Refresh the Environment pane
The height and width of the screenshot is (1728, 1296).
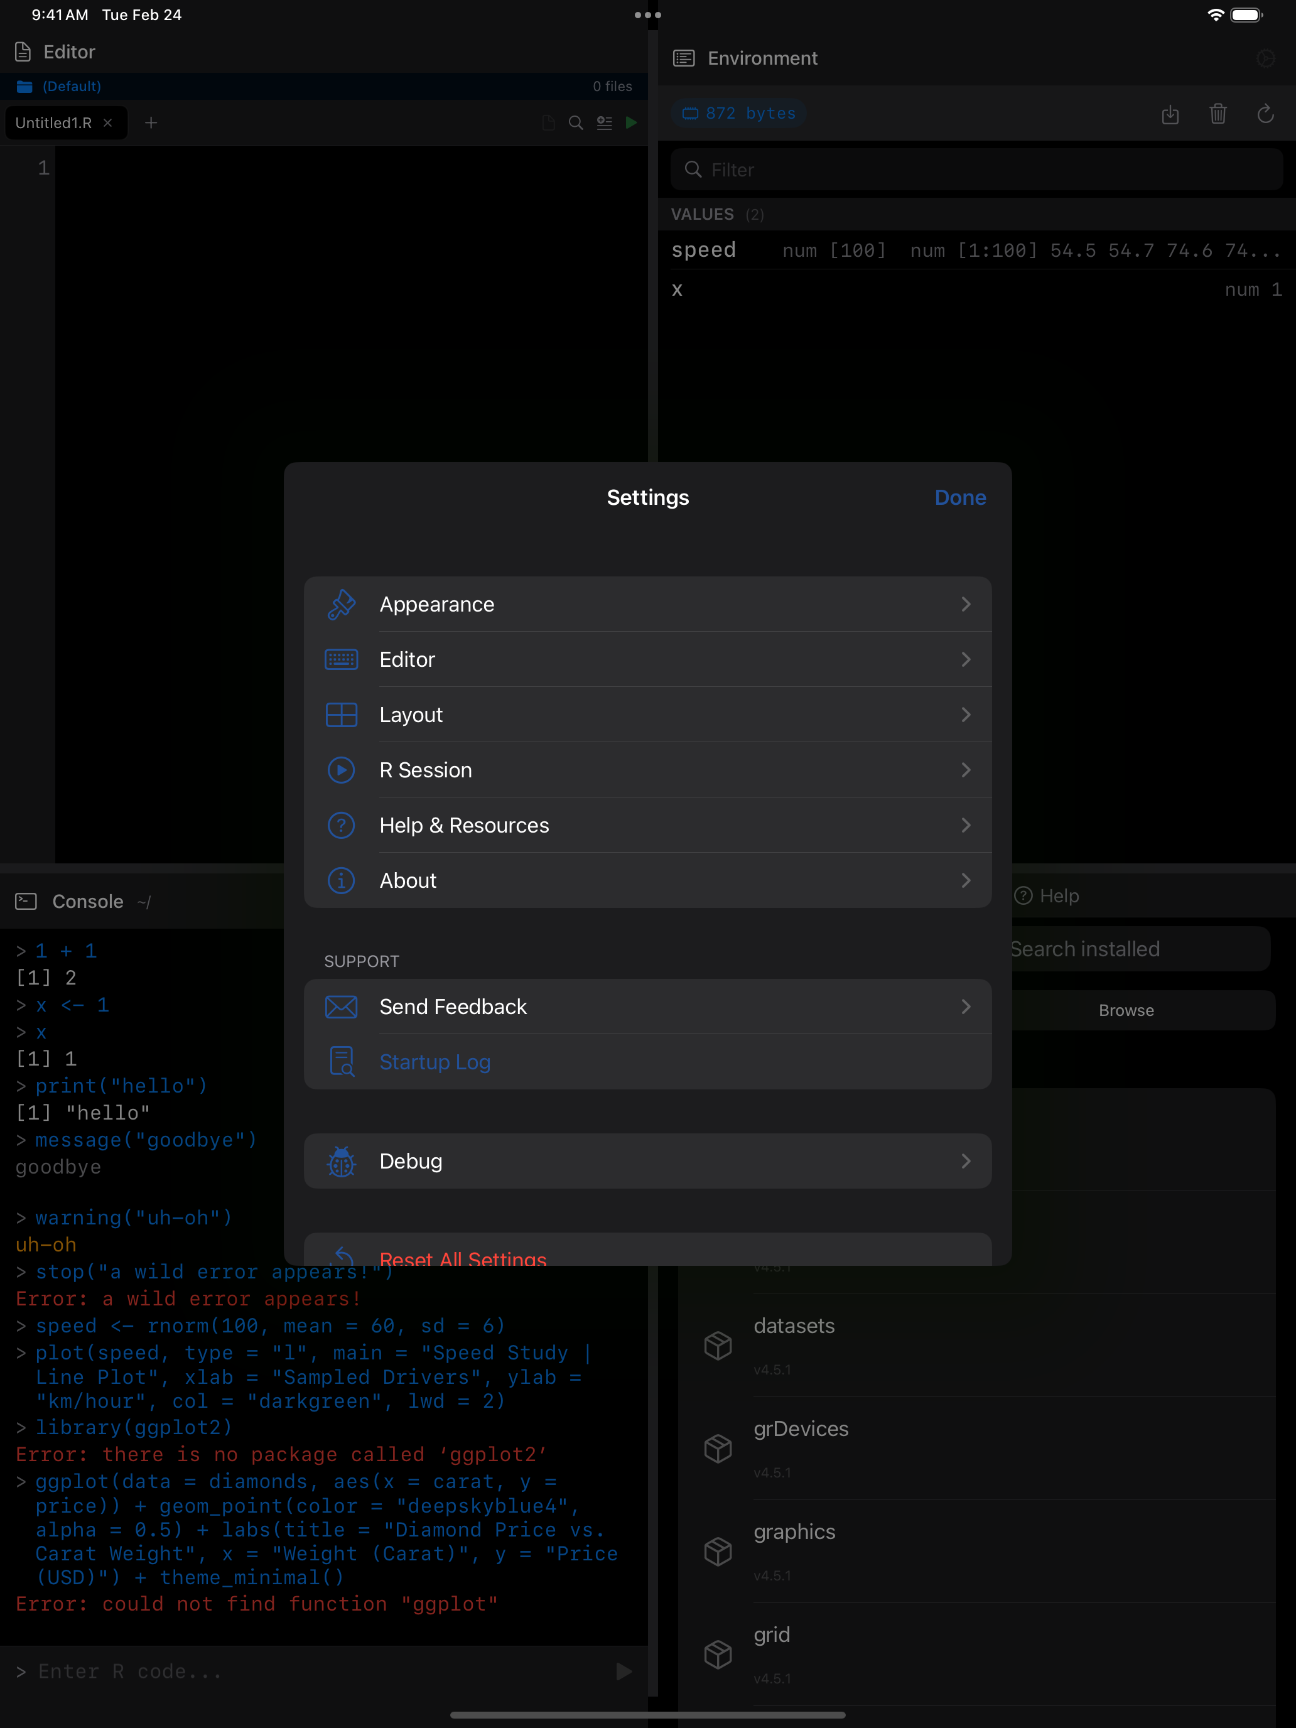coord(1265,114)
